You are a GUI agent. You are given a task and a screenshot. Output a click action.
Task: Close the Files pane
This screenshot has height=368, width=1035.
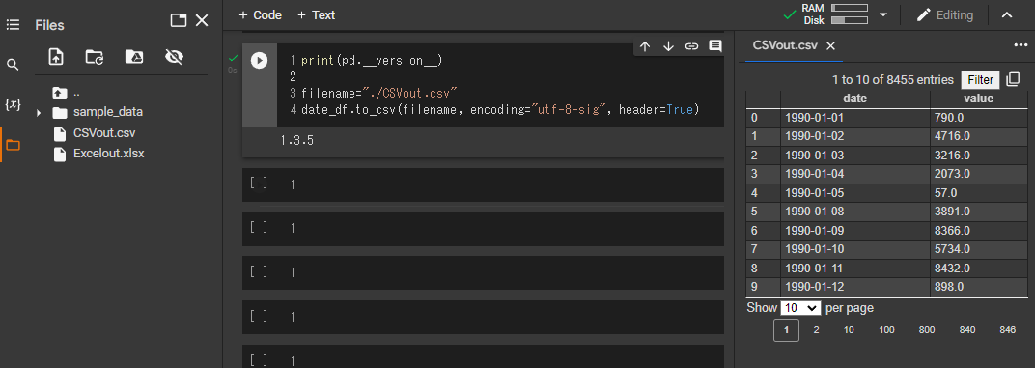click(x=202, y=20)
